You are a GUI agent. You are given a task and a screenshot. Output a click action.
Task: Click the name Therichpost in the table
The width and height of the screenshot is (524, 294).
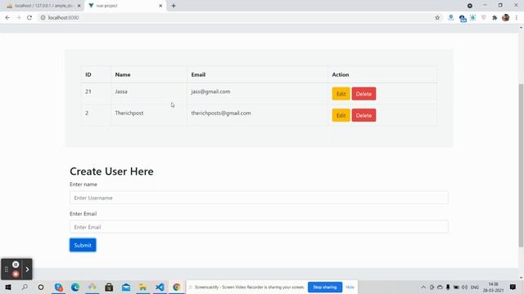(x=129, y=113)
